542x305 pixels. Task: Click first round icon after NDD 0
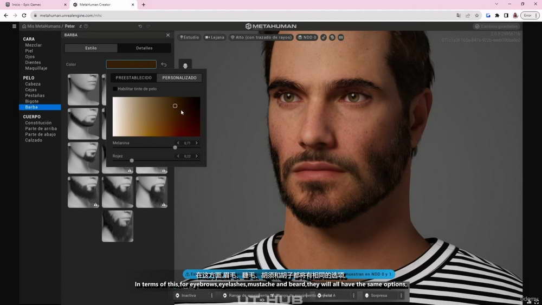[324, 37]
